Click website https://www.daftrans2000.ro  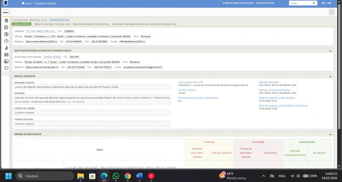(42, 42)
